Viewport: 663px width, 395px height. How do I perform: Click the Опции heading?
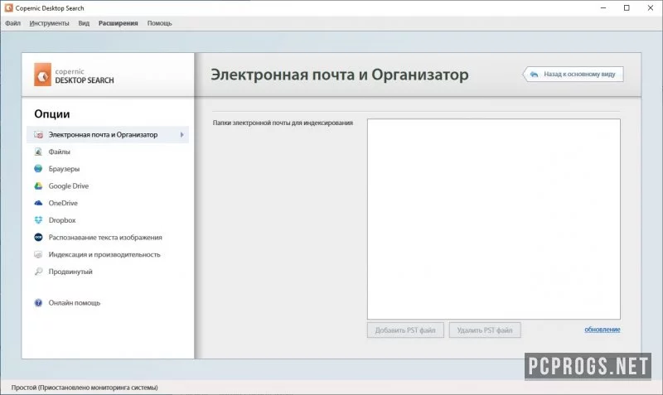pyautogui.click(x=52, y=114)
